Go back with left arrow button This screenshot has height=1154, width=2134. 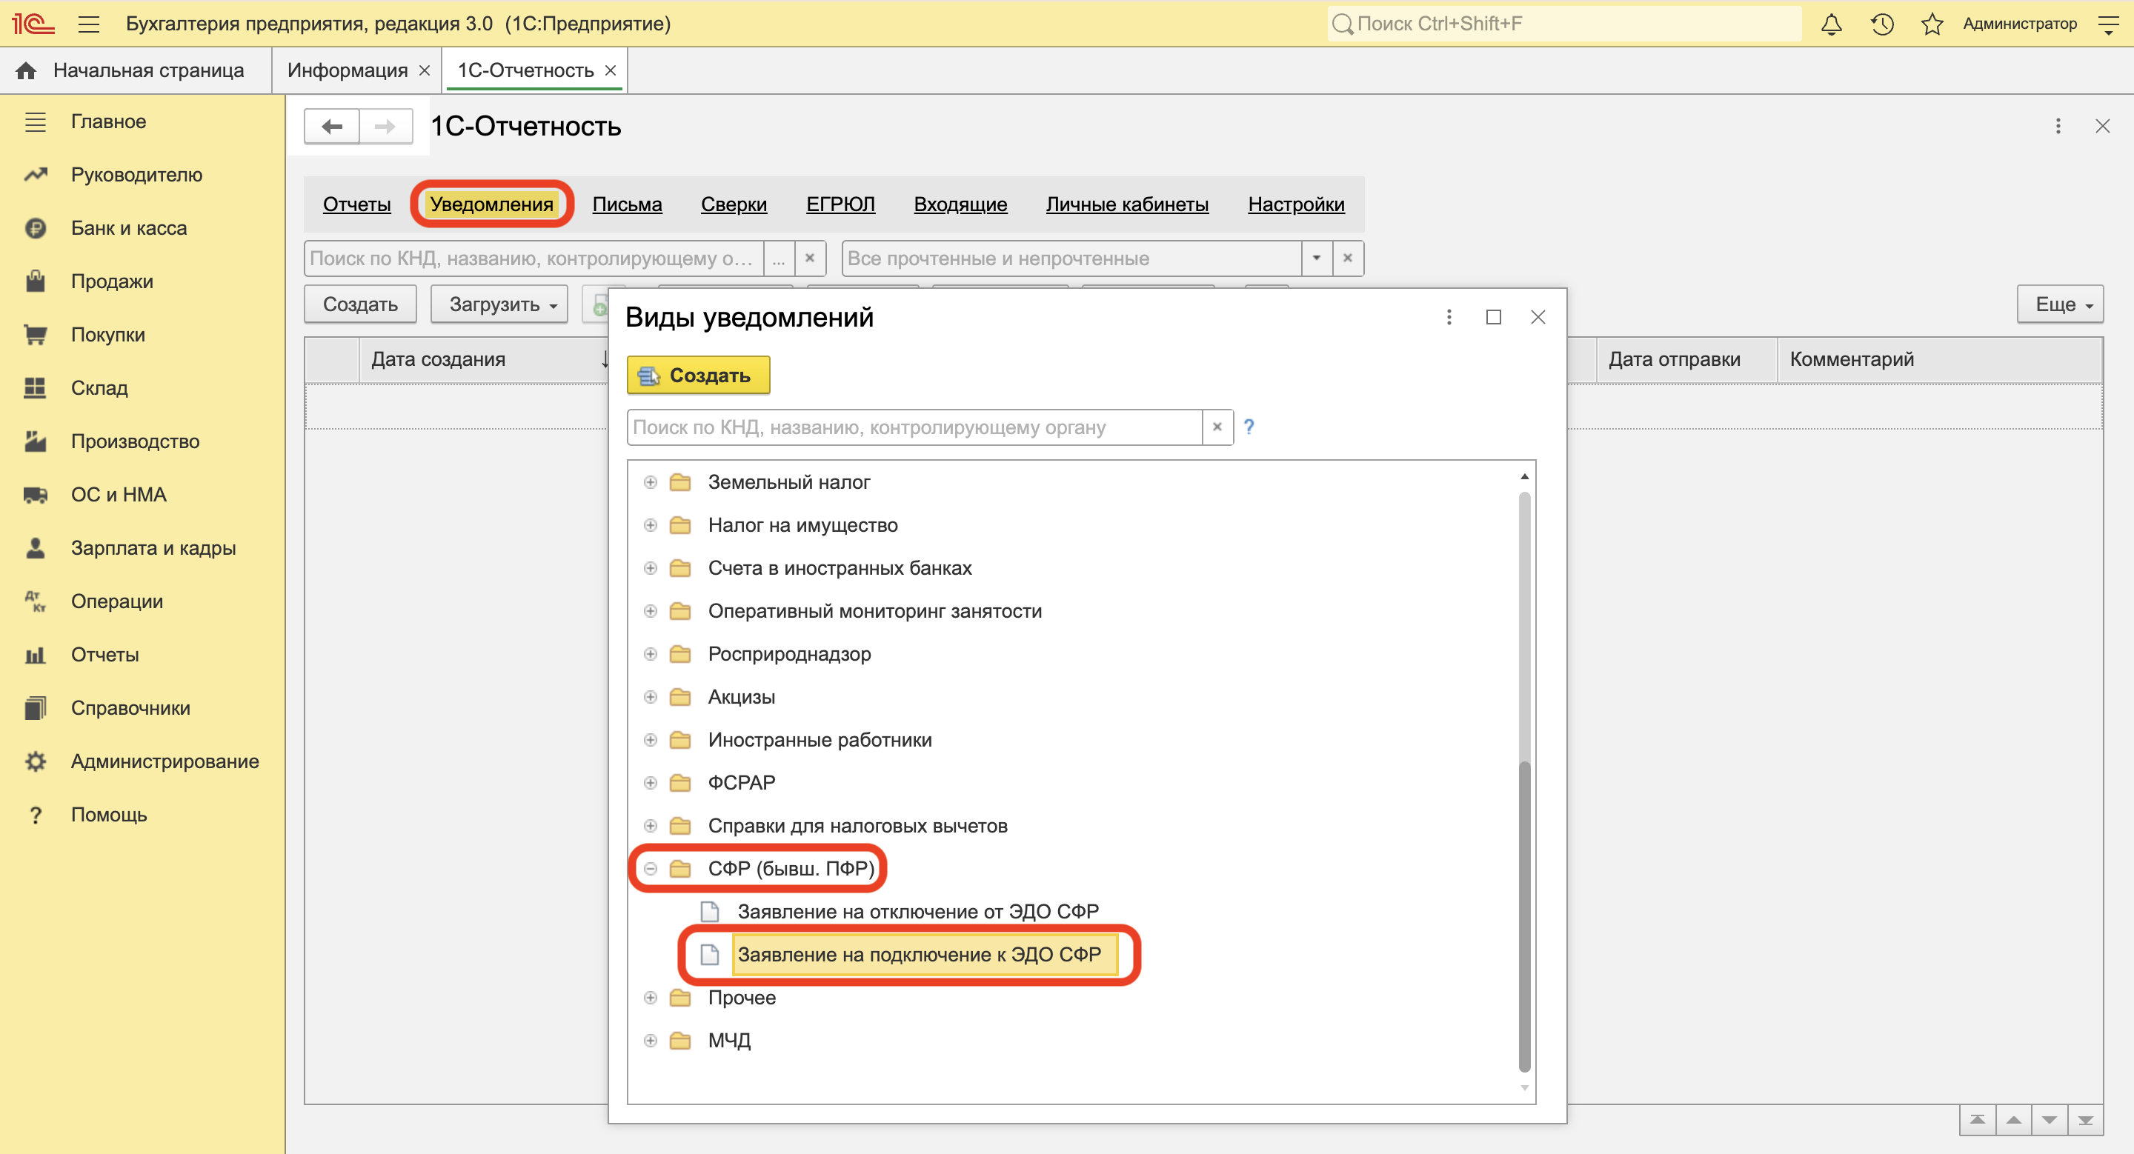pyautogui.click(x=332, y=126)
